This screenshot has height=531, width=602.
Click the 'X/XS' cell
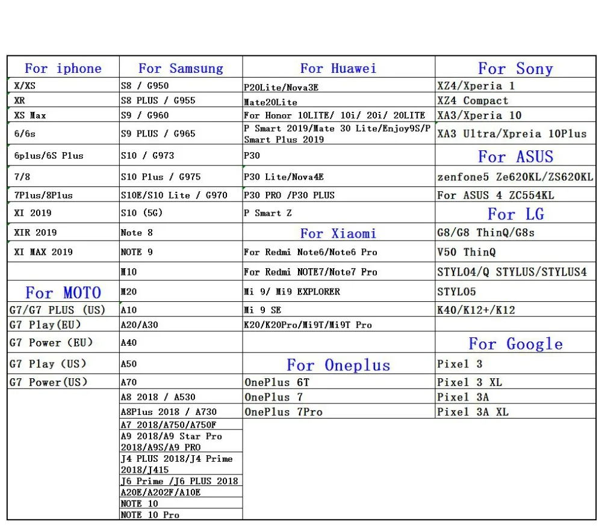tap(63, 85)
